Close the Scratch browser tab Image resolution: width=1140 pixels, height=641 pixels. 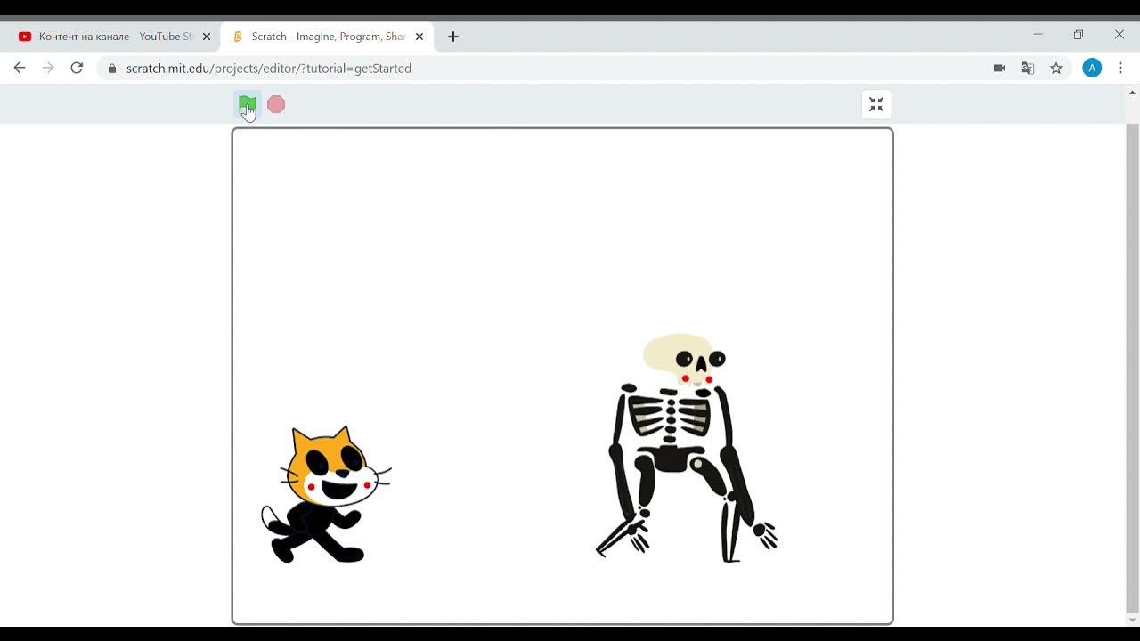pos(419,37)
